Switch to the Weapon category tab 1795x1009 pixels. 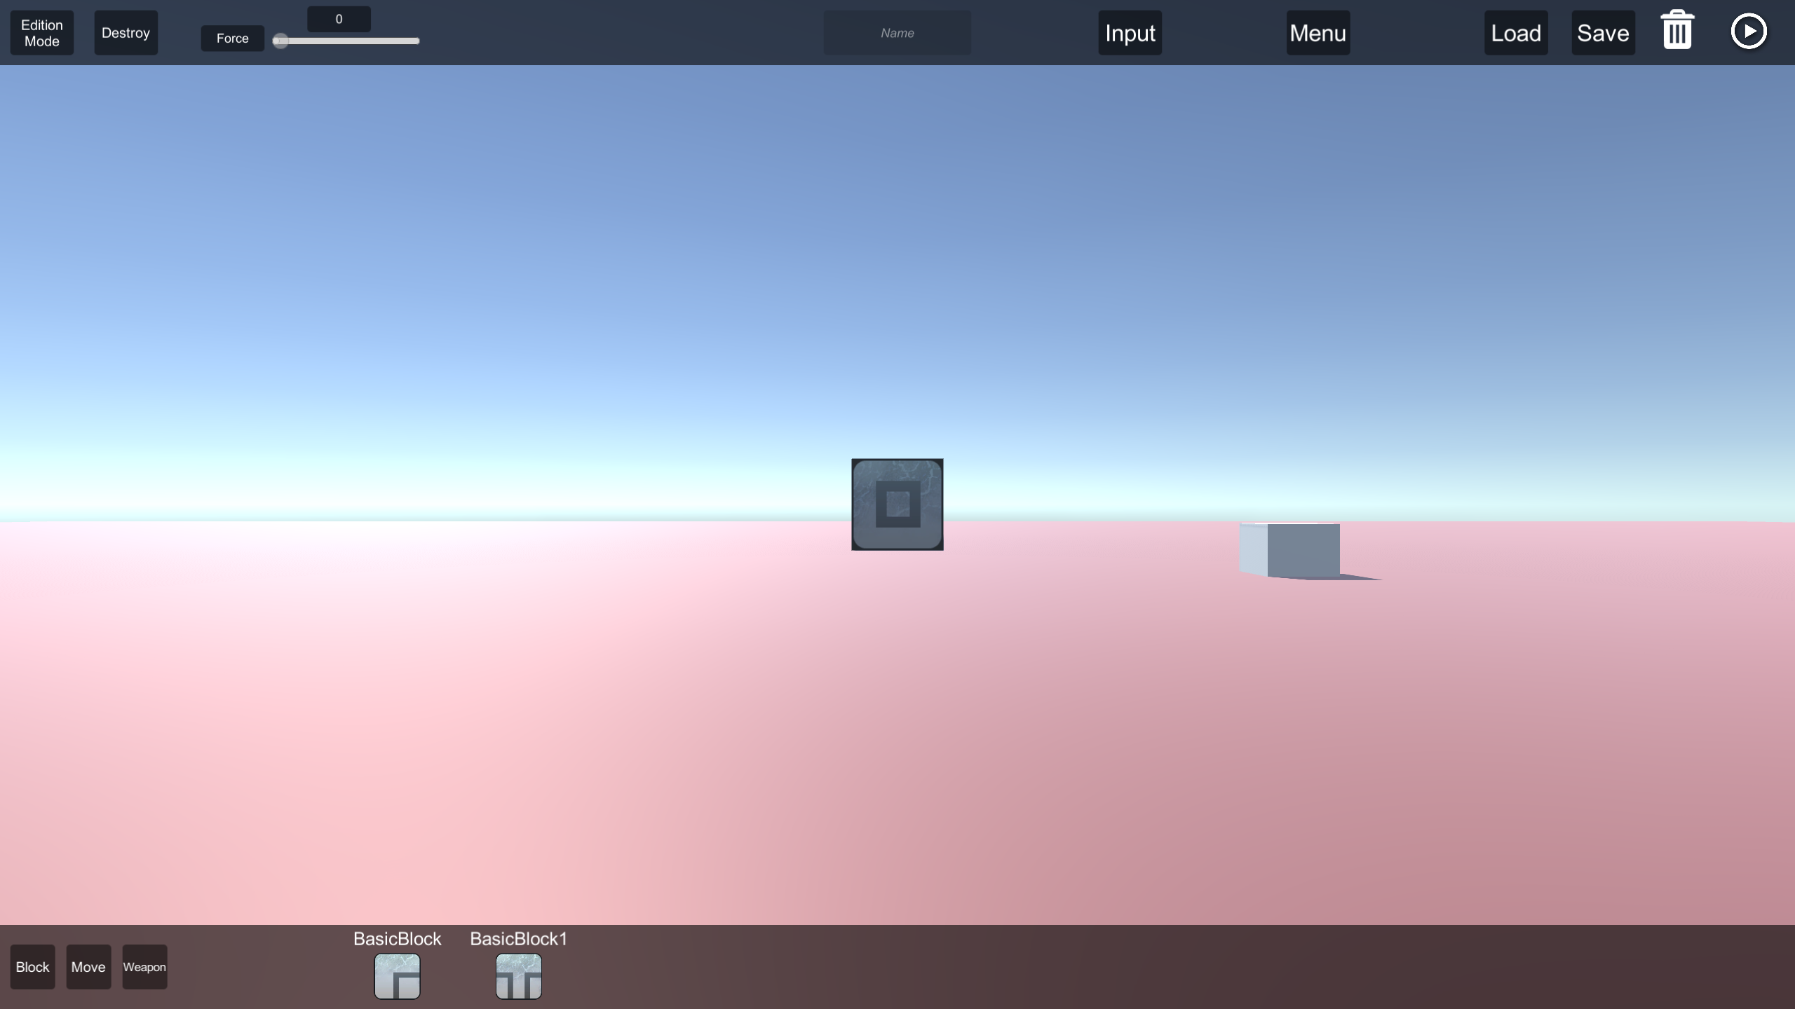tap(144, 967)
